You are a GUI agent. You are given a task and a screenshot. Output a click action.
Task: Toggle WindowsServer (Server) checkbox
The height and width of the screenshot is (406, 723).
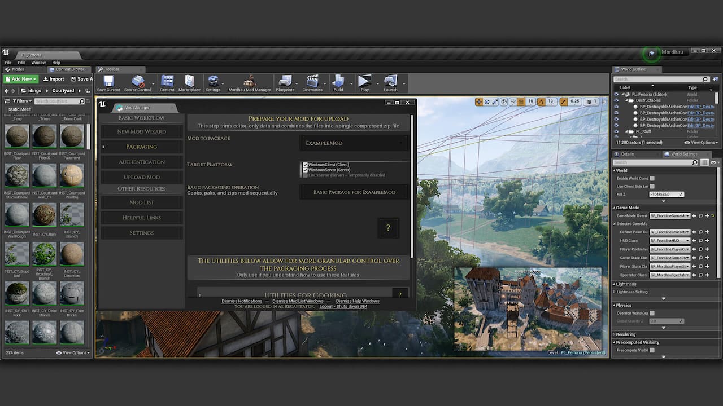[x=305, y=170]
